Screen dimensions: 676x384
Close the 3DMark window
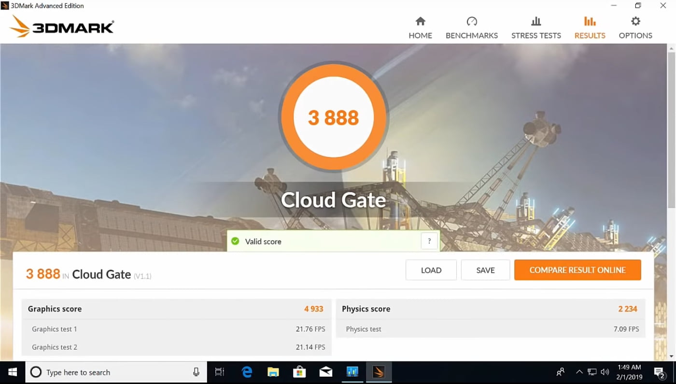click(663, 6)
